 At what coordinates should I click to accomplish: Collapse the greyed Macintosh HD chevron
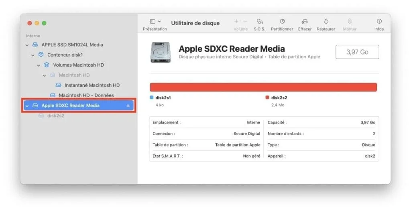click(x=44, y=75)
